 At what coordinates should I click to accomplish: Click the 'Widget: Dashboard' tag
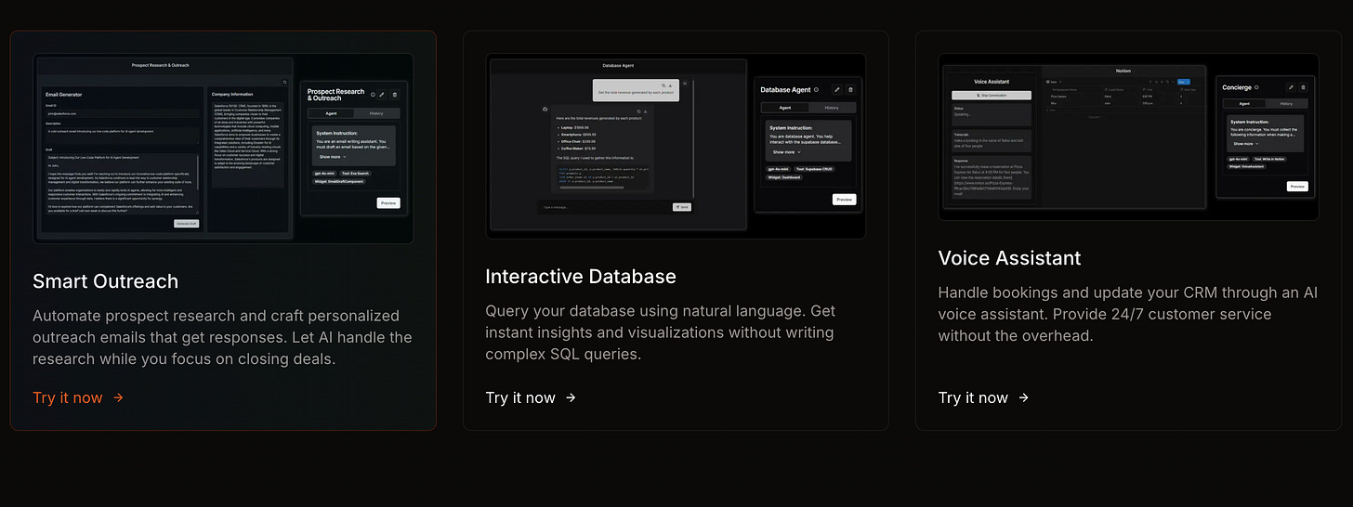783,177
